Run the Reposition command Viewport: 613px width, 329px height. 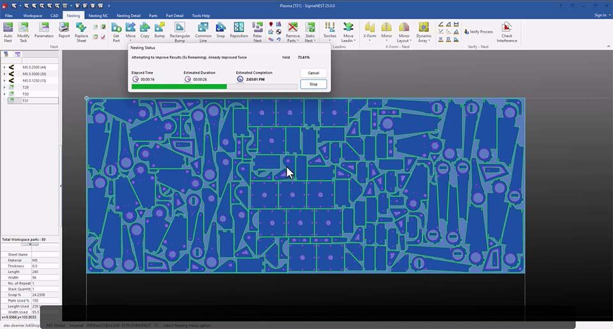click(x=239, y=30)
